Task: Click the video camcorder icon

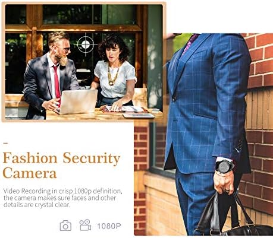Action: (85, 225)
